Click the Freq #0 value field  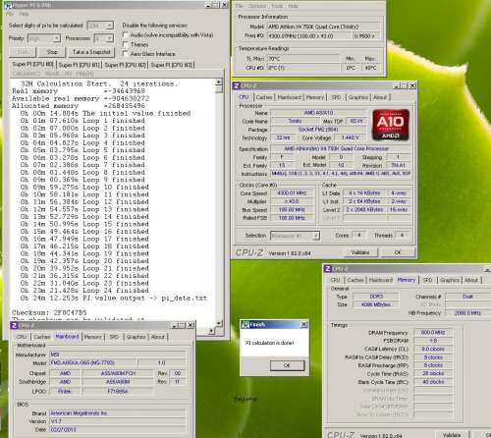[x=308, y=36]
